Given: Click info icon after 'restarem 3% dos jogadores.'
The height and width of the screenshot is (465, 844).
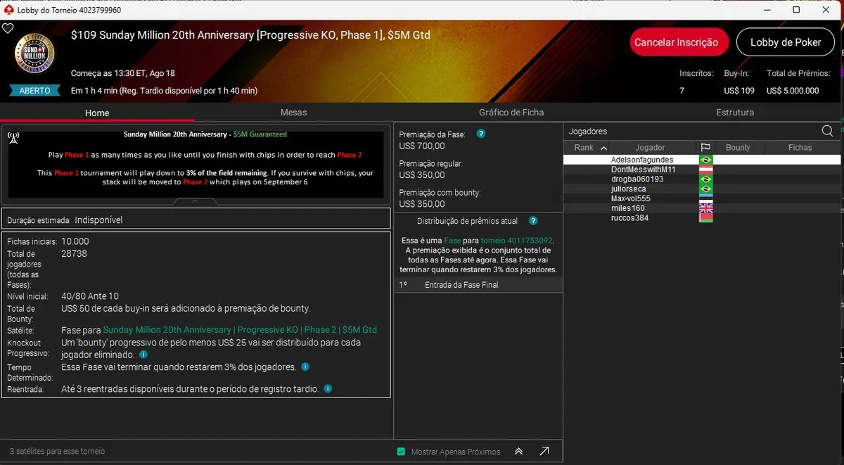Looking at the screenshot, I should (x=305, y=367).
